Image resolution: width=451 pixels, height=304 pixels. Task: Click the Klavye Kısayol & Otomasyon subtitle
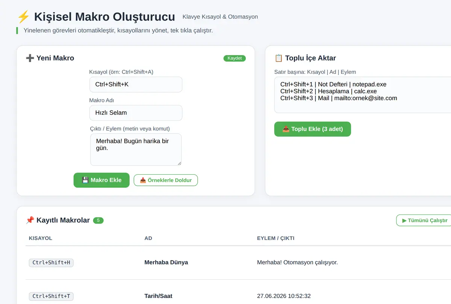pyautogui.click(x=220, y=17)
